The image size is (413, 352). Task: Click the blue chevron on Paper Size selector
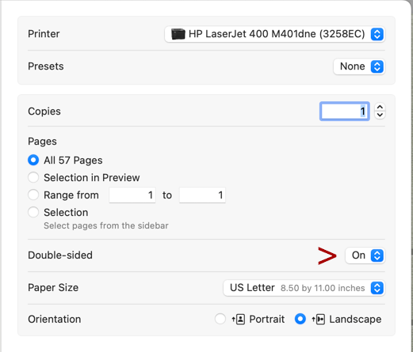(x=377, y=288)
